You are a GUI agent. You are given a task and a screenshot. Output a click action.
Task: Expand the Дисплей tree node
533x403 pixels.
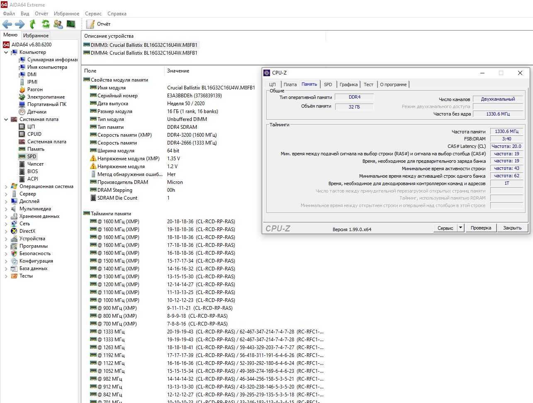point(6,201)
